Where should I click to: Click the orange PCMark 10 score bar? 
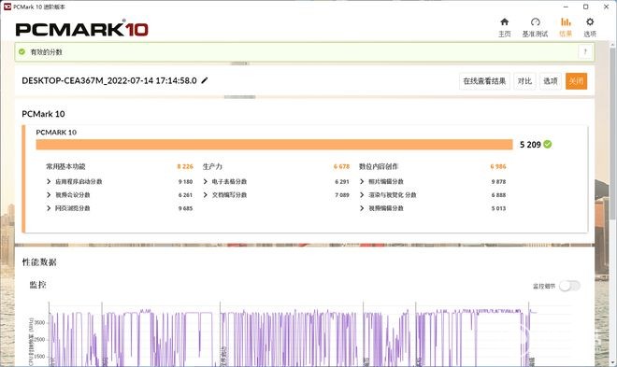274,145
